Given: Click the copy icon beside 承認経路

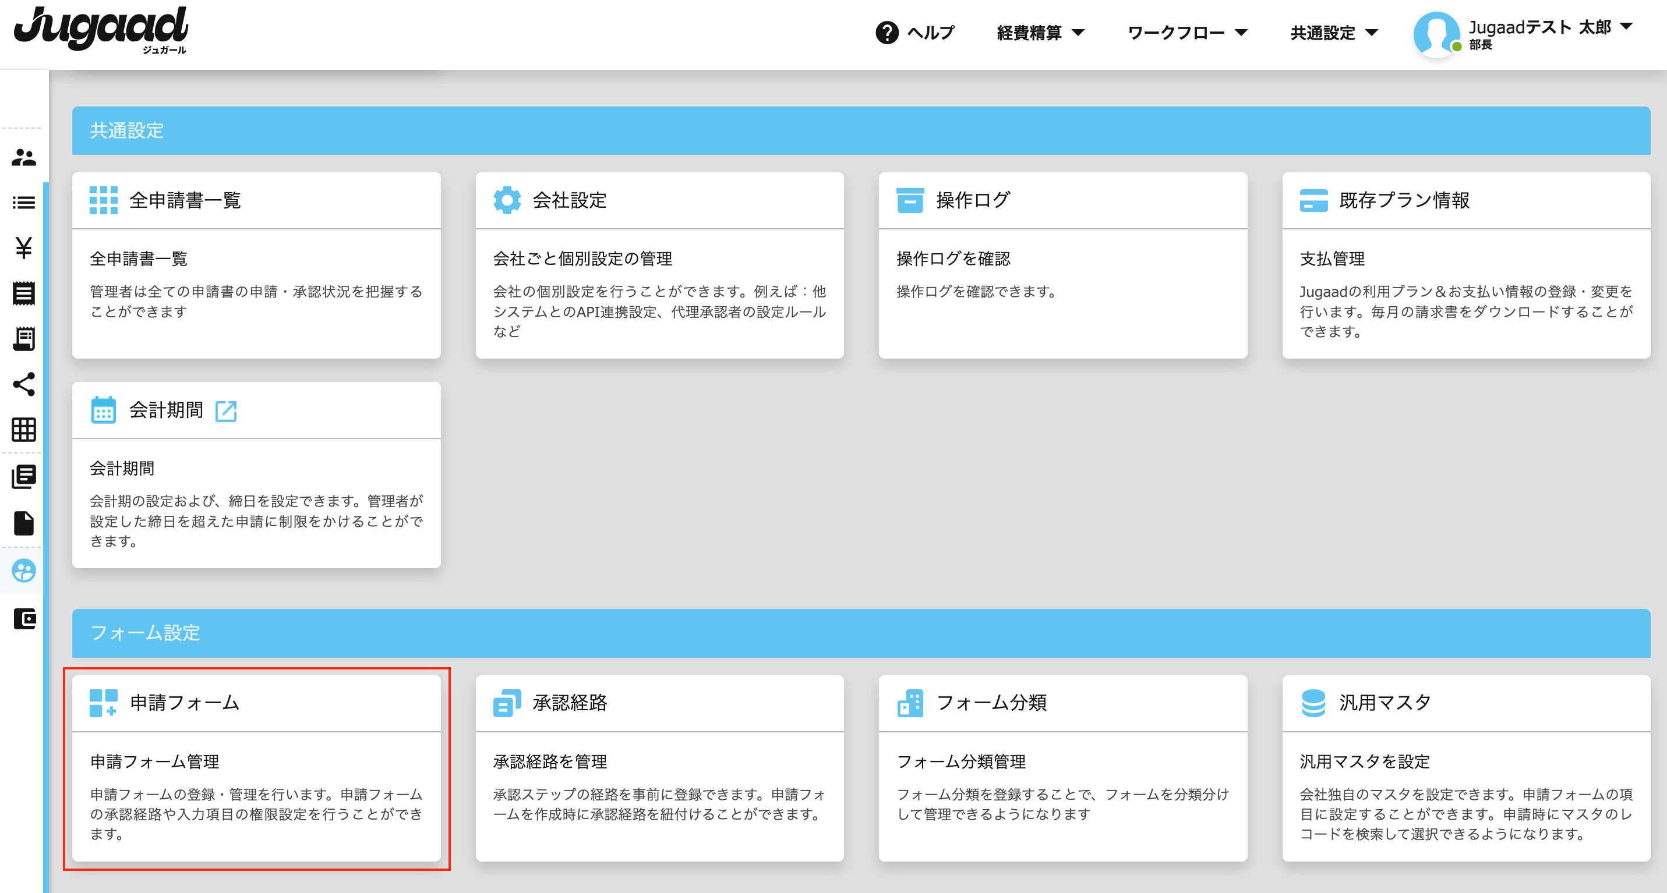Looking at the screenshot, I should pyautogui.click(x=507, y=703).
